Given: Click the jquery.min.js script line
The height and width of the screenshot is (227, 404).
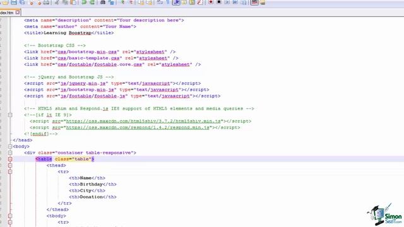Looking at the screenshot, I should click(x=112, y=83).
